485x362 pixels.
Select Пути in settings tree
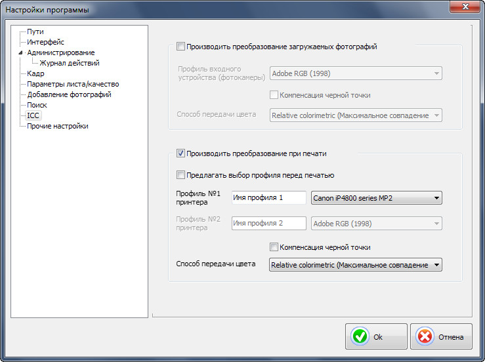(x=35, y=31)
